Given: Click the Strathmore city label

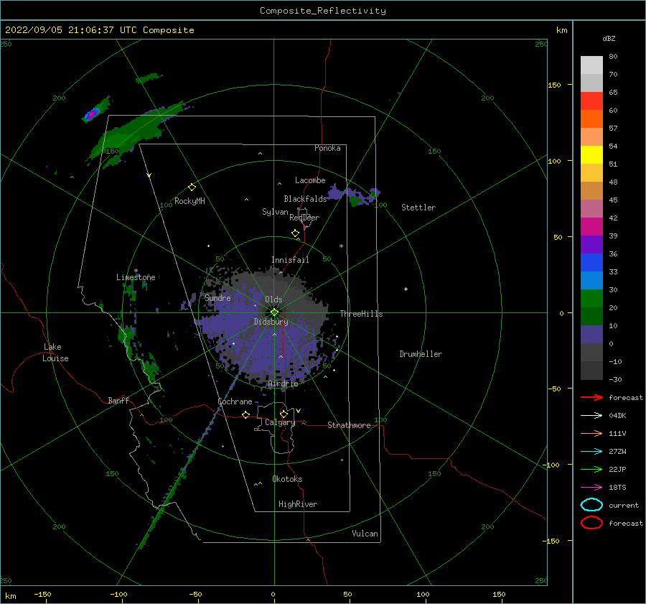Looking at the screenshot, I should click(349, 425).
